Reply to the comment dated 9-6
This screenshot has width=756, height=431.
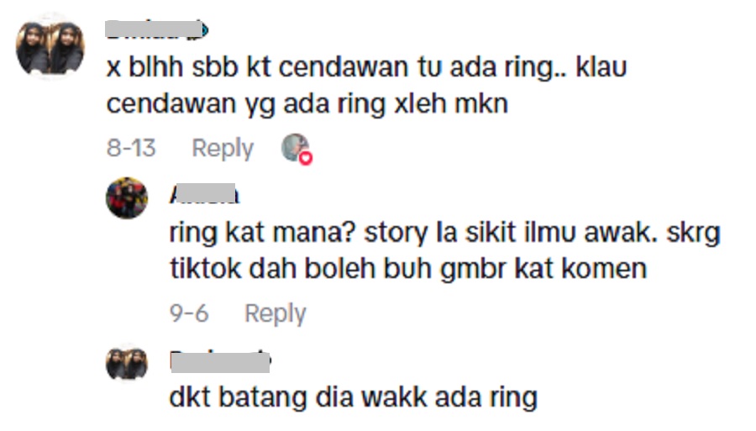point(276,314)
